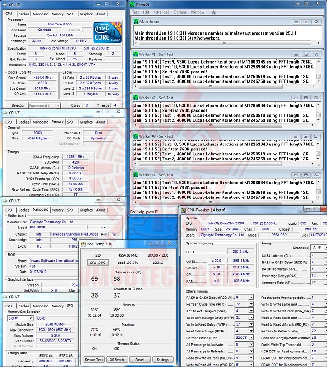Open the Window menu in Prime95

tap(197, 12)
